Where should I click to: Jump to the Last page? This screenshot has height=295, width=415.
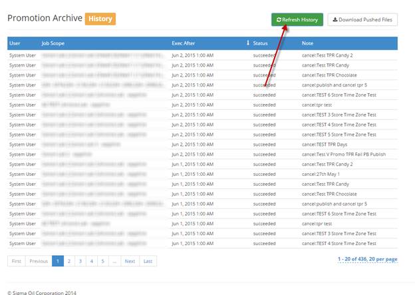pyautogui.click(x=148, y=261)
